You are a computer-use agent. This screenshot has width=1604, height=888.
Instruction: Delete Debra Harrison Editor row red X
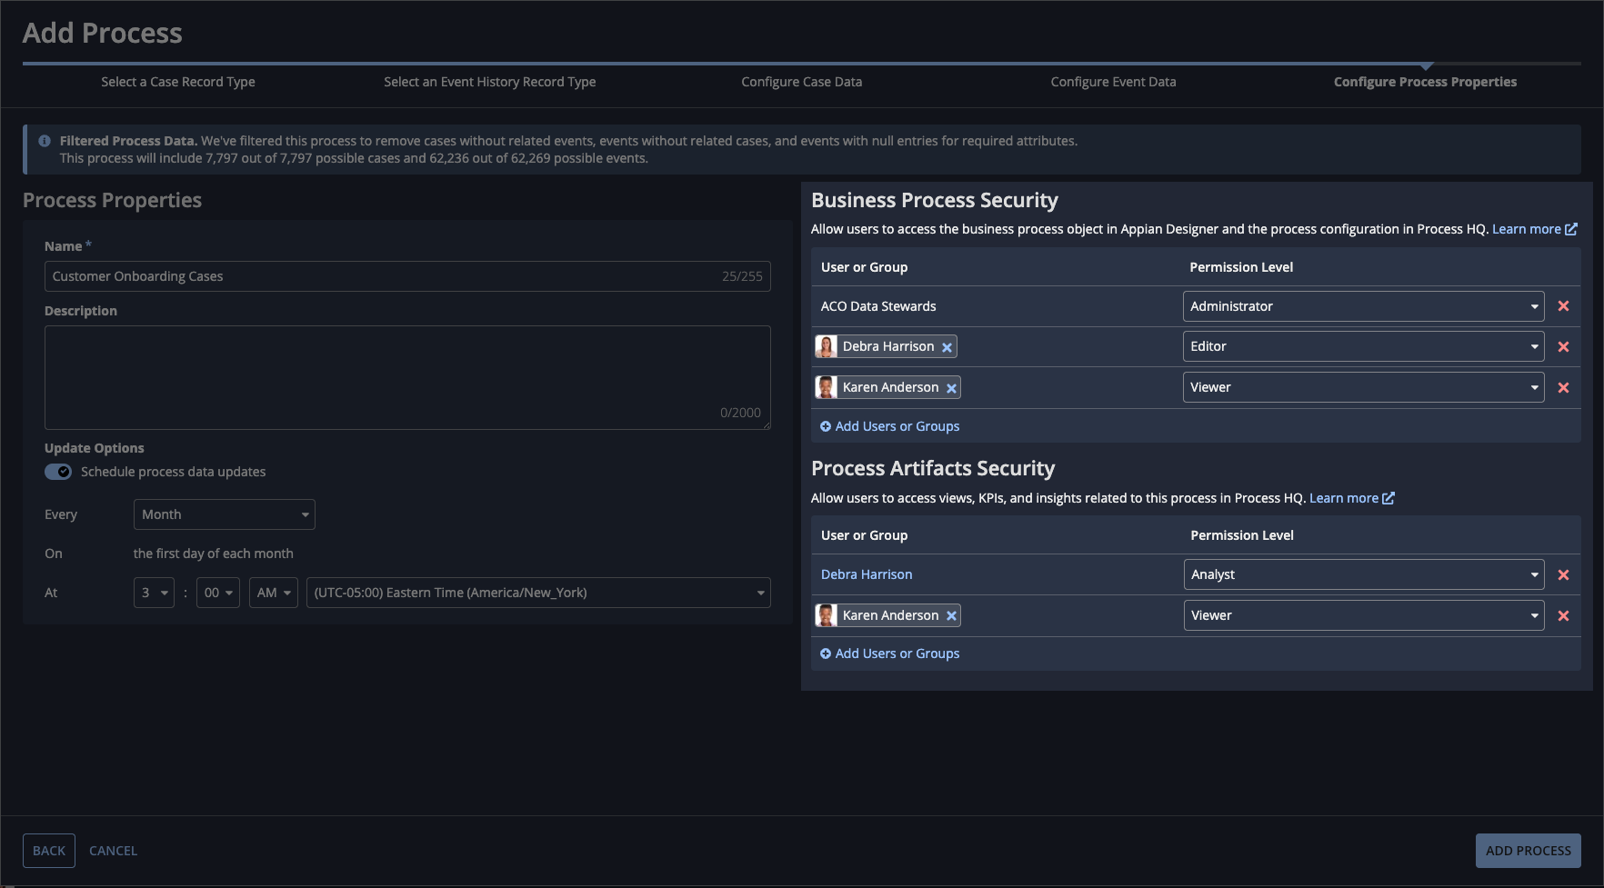click(1563, 347)
